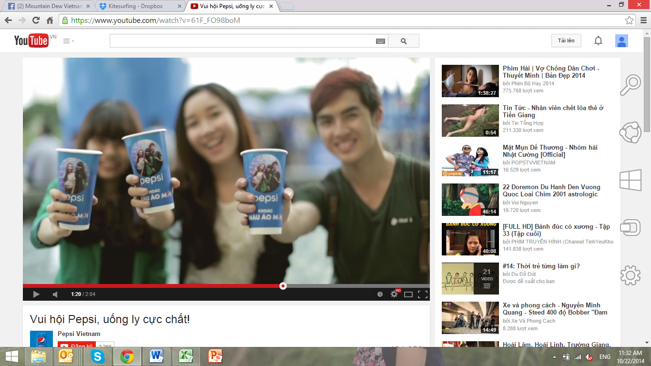Click the YouTube logo

pyautogui.click(x=31, y=41)
